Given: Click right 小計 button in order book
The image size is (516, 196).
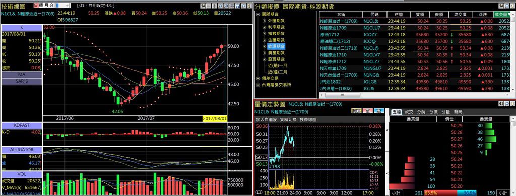Looking at the screenshot, I should [503, 193].
